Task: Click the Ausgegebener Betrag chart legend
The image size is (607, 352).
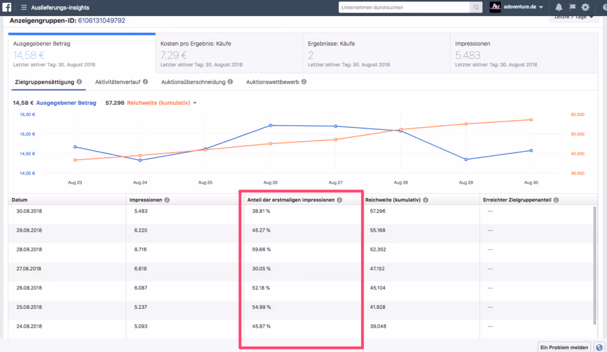Action: (x=66, y=103)
